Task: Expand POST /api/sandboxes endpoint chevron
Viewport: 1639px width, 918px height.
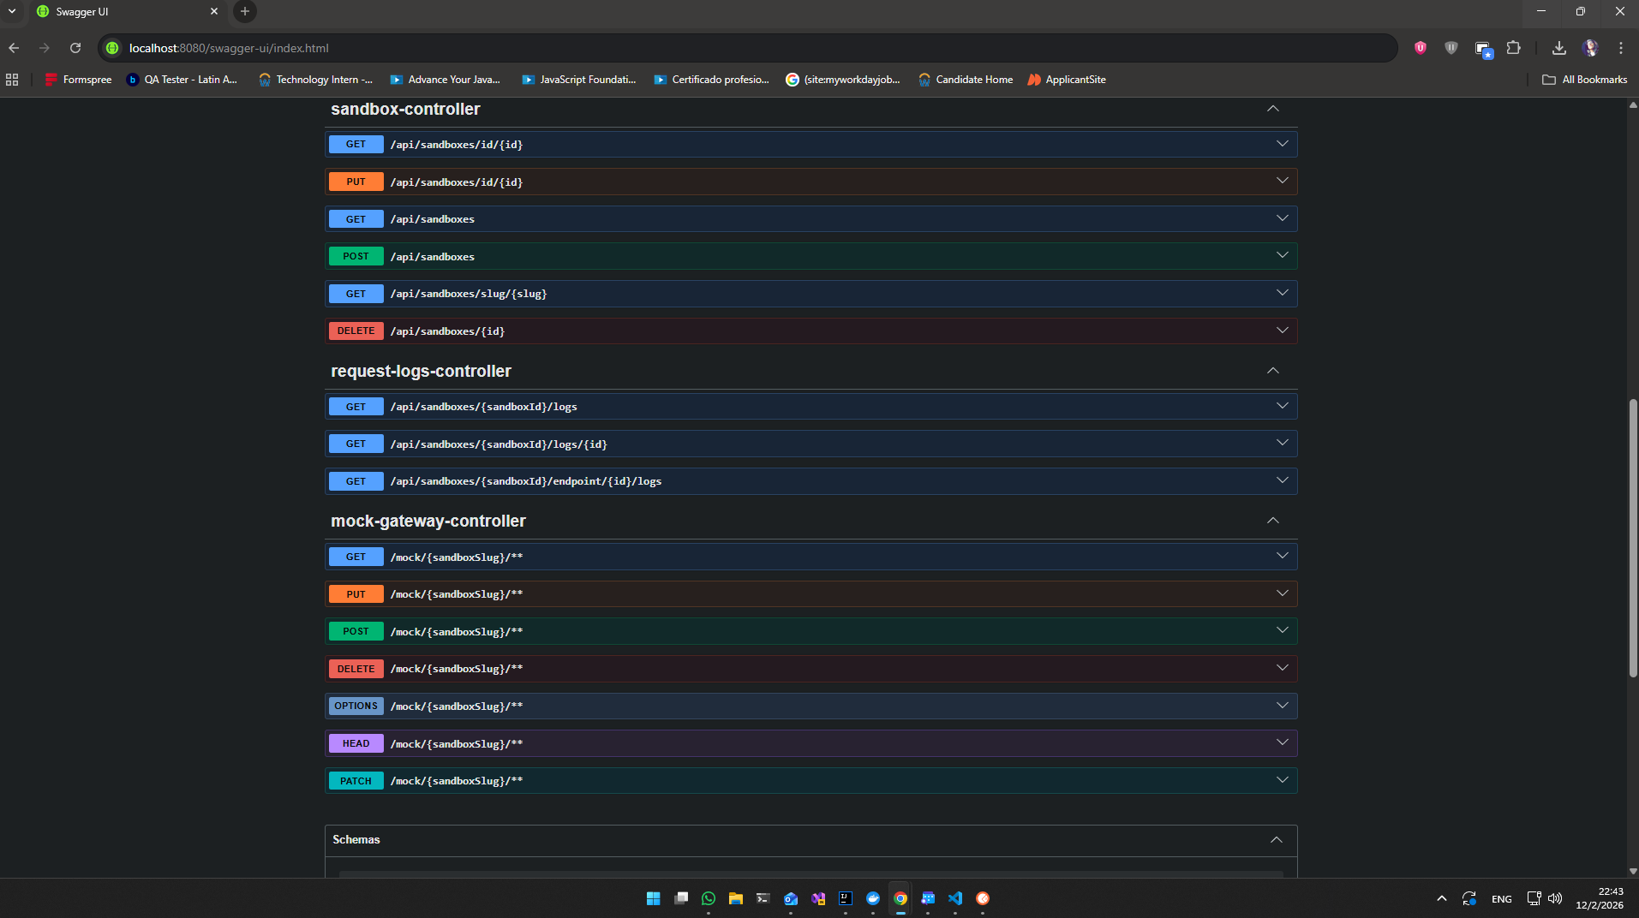Action: 1282,256
